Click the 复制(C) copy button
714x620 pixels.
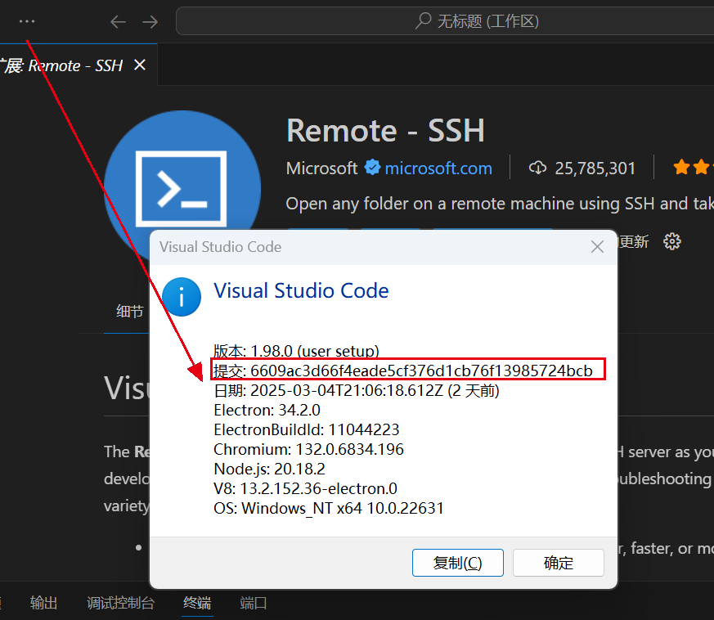pos(458,563)
